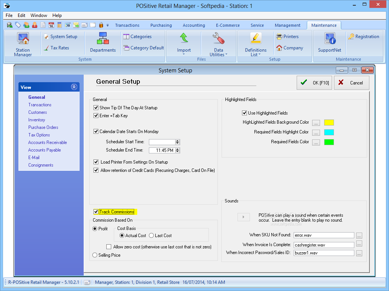Select the Actual Cost radio button

pyautogui.click(x=122, y=236)
